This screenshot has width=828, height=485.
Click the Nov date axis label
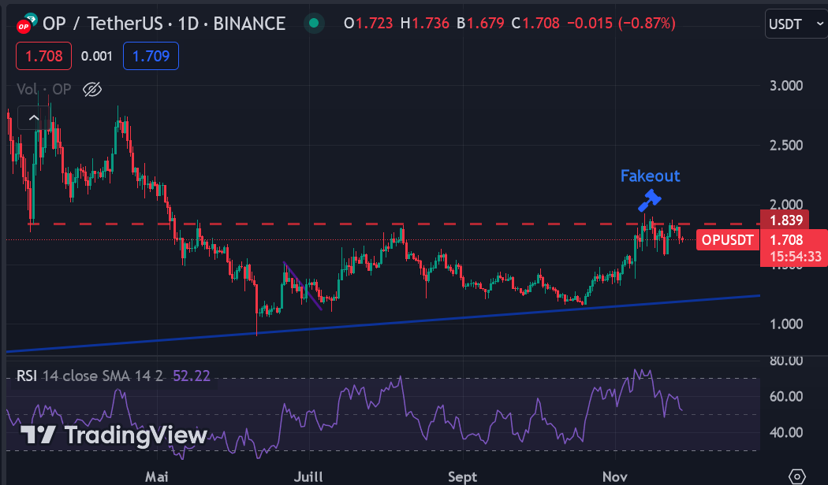point(614,477)
